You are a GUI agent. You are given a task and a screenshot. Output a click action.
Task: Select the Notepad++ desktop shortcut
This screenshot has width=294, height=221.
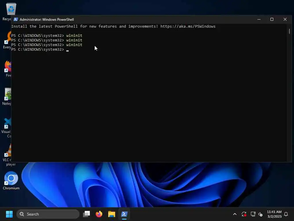coord(7,97)
